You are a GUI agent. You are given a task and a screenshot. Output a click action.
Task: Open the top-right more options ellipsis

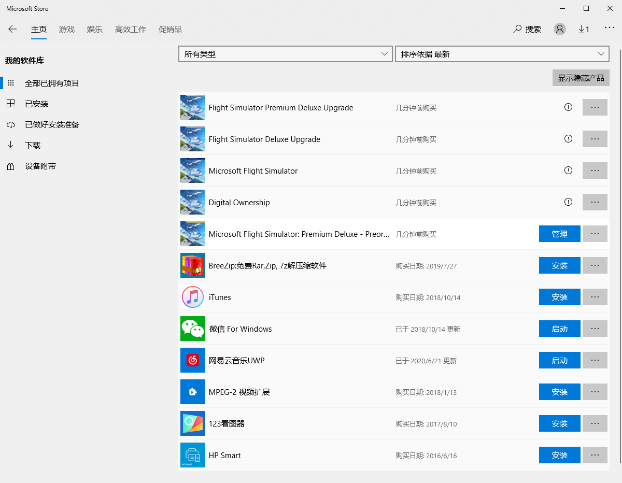pos(610,28)
